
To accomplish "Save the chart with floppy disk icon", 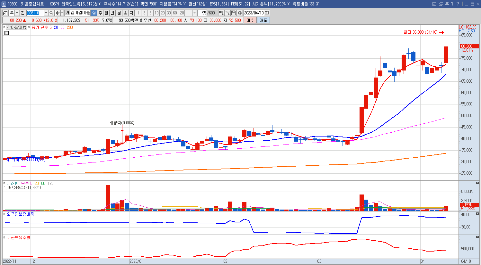I will tap(234, 13).
